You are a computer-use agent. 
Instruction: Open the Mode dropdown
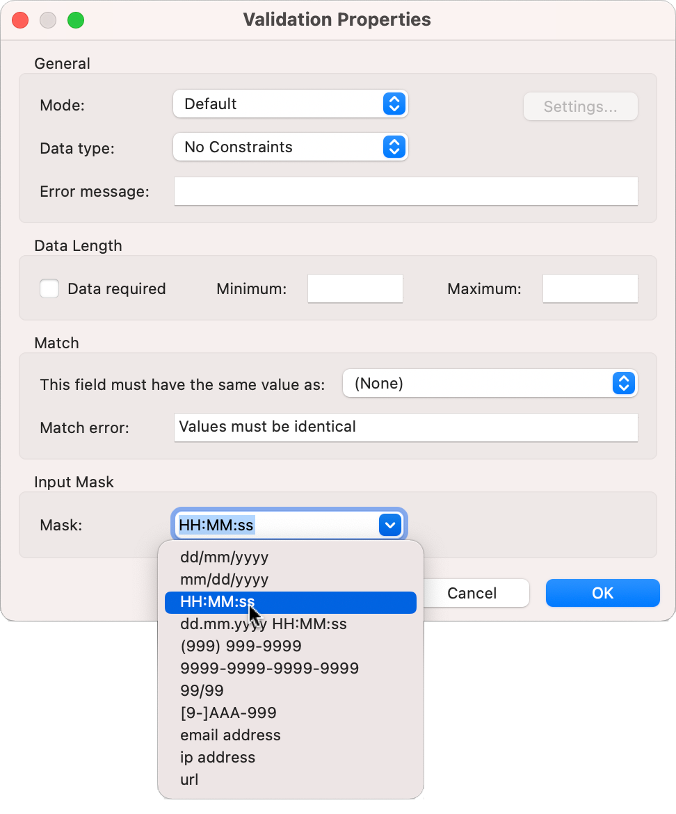click(290, 104)
